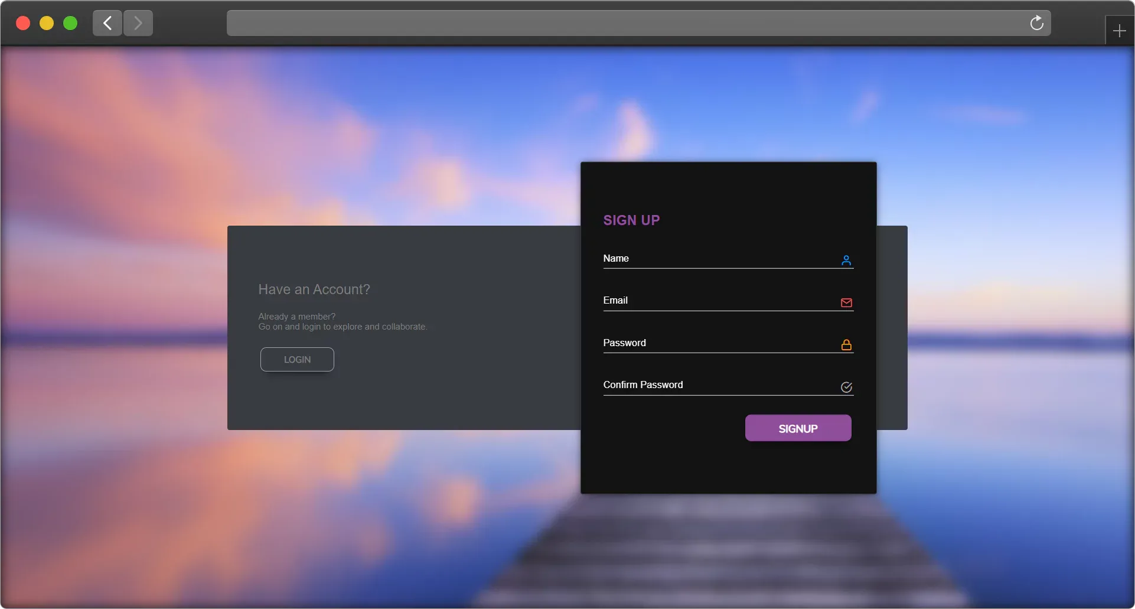Open a new tab with plus icon
Screen dimensions: 1135x609
pyautogui.click(x=1119, y=31)
